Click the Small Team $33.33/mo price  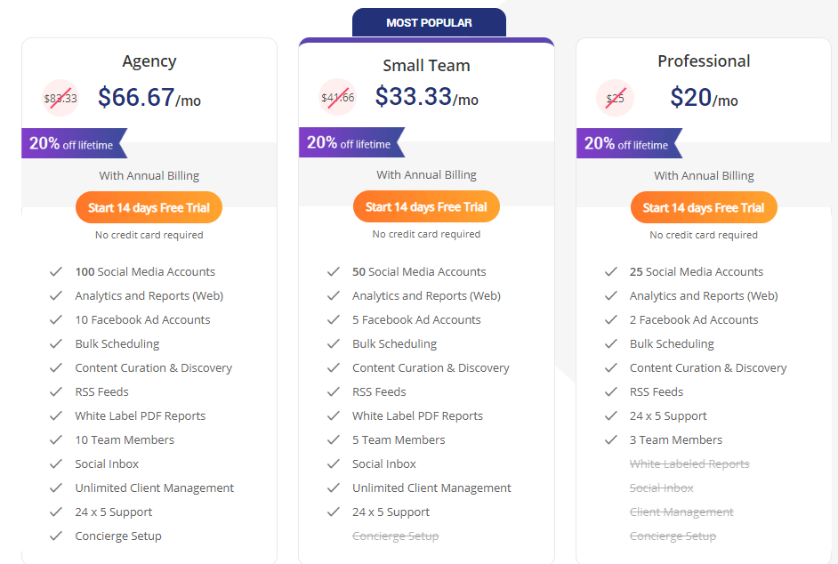coord(426,97)
